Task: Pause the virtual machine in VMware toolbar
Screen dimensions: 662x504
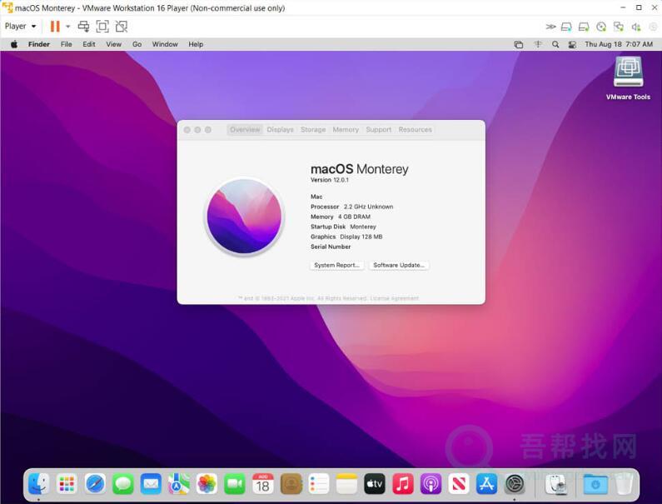Action: coord(54,27)
